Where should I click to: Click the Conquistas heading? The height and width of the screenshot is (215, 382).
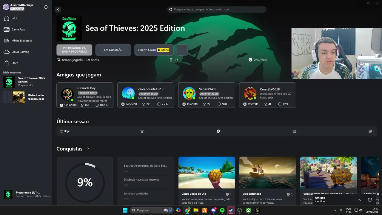[69, 149]
